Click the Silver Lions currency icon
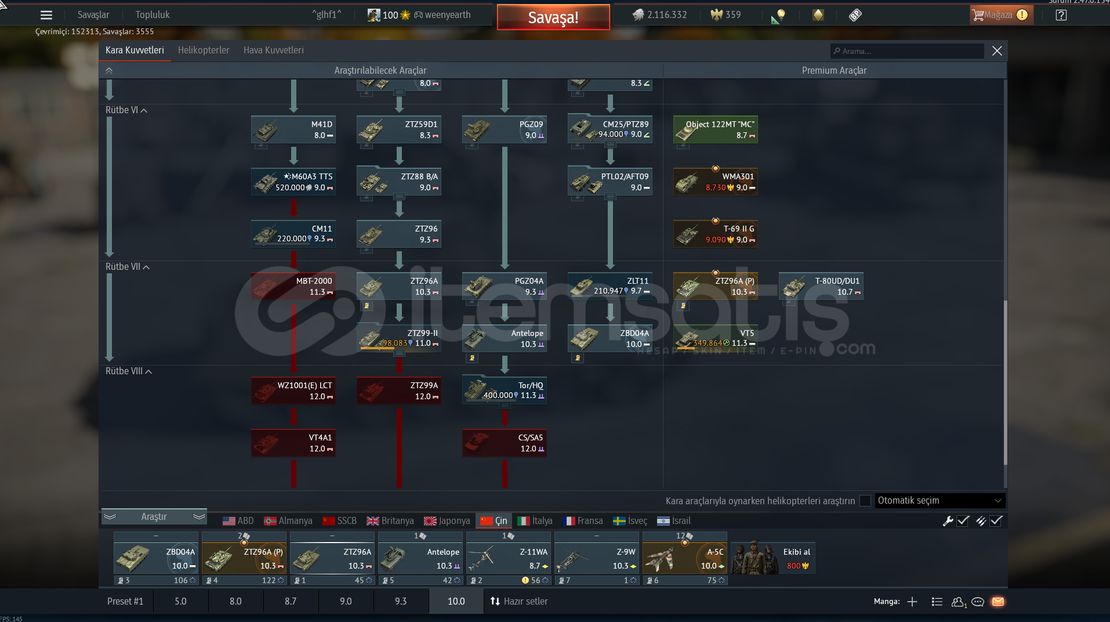This screenshot has width=1110, height=622. click(638, 15)
